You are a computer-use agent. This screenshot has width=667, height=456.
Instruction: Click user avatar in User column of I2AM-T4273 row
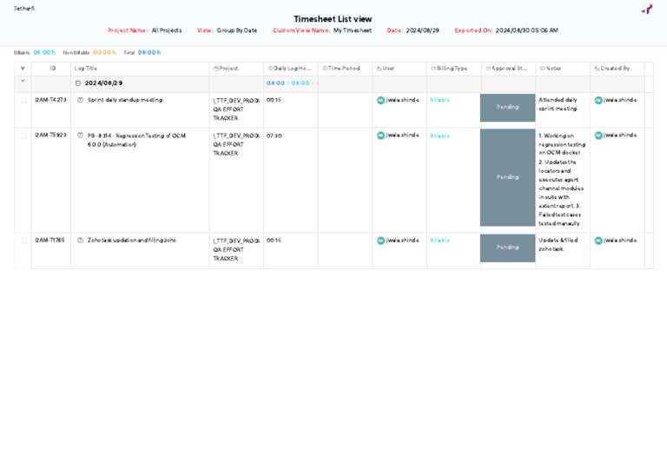click(x=380, y=101)
